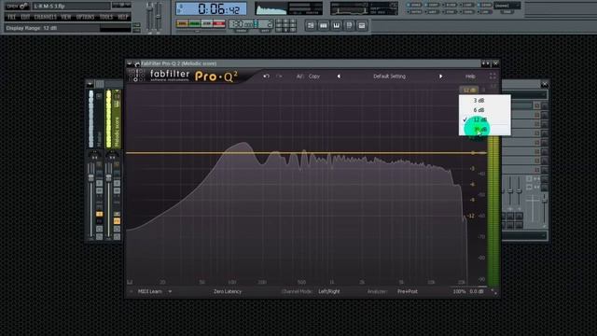597x336 pixels.
Task: Select the Melodic score mixer track
Action: (x=113, y=119)
